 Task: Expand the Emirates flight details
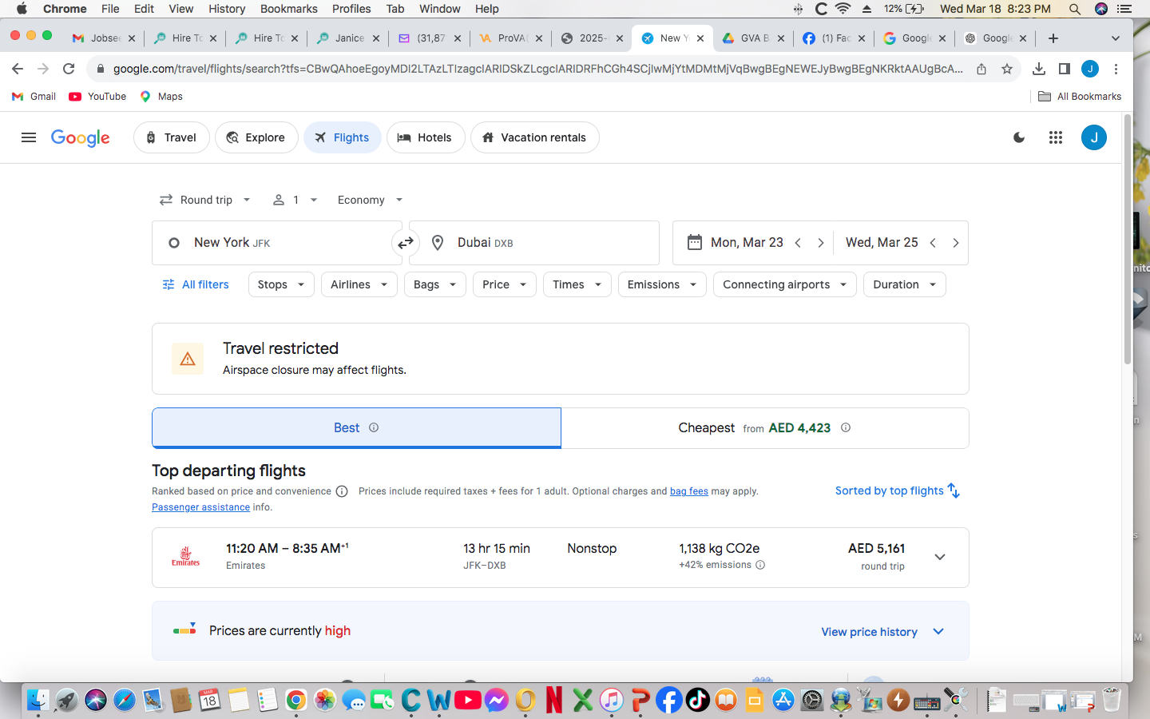click(x=940, y=558)
